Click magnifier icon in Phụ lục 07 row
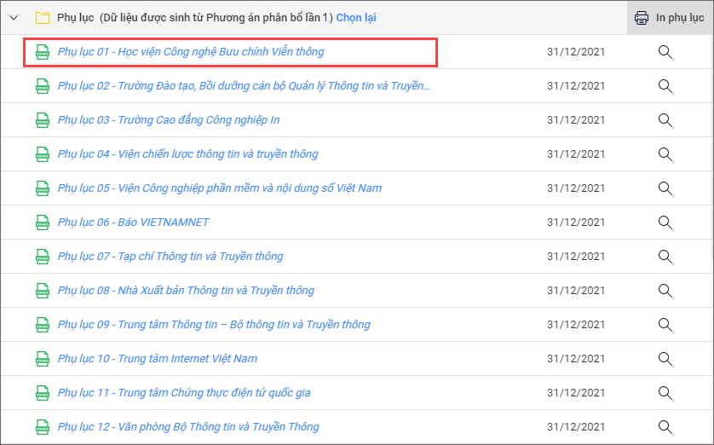714x445 pixels. click(665, 257)
